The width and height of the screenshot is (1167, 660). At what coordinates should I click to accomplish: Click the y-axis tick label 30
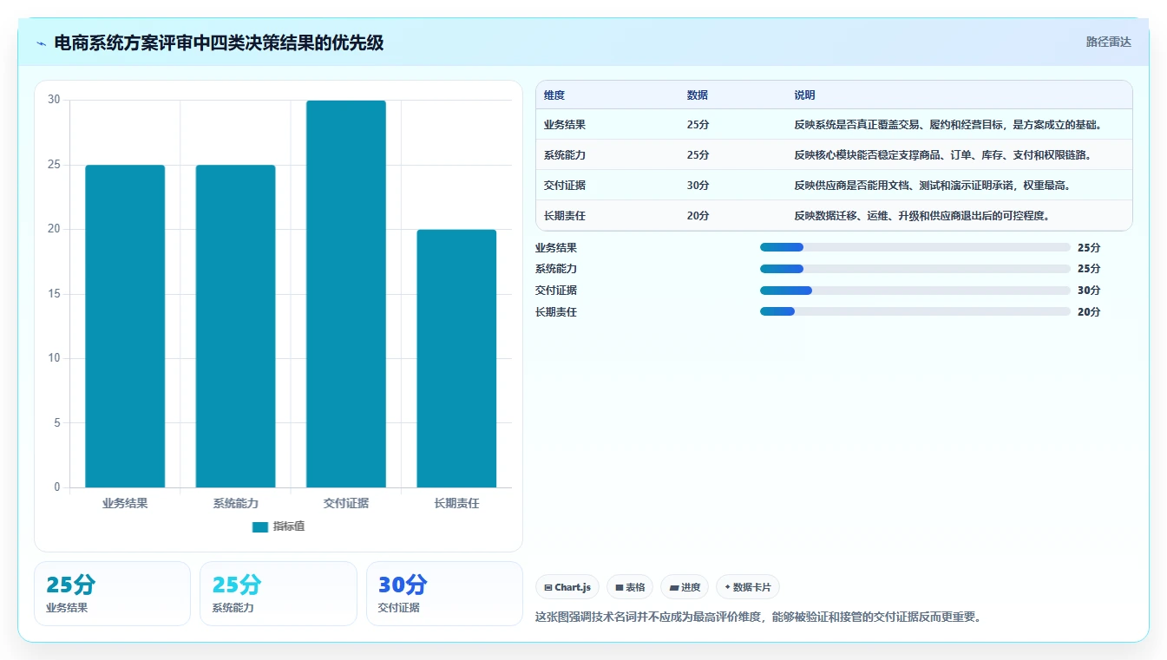pyautogui.click(x=54, y=100)
